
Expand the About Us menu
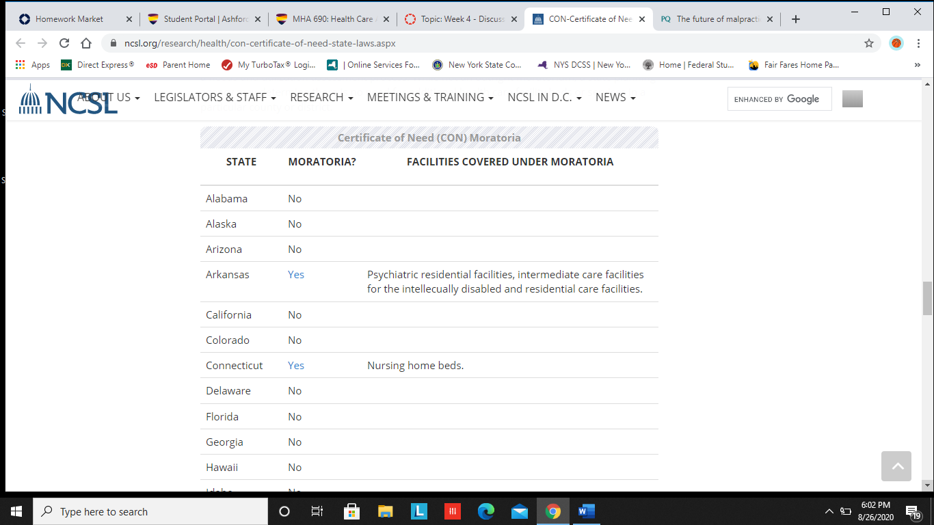click(109, 98)
